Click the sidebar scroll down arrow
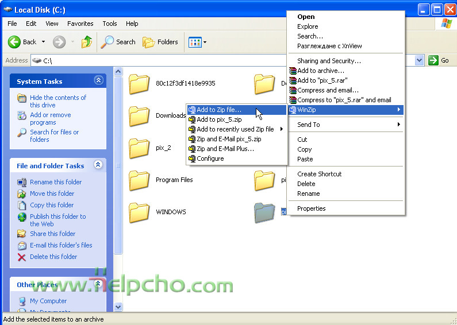The image size is (457, 325). tap(118, 307)
